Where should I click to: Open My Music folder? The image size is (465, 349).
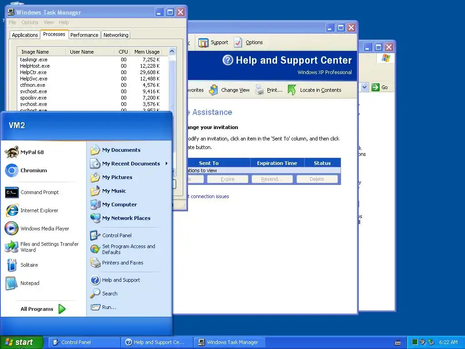(108, 191)
